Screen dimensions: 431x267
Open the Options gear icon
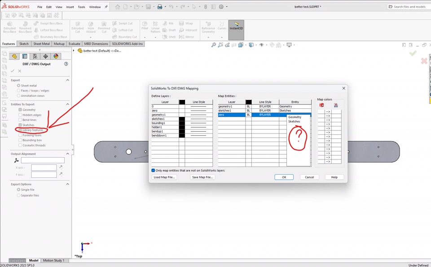click(221, 7)
